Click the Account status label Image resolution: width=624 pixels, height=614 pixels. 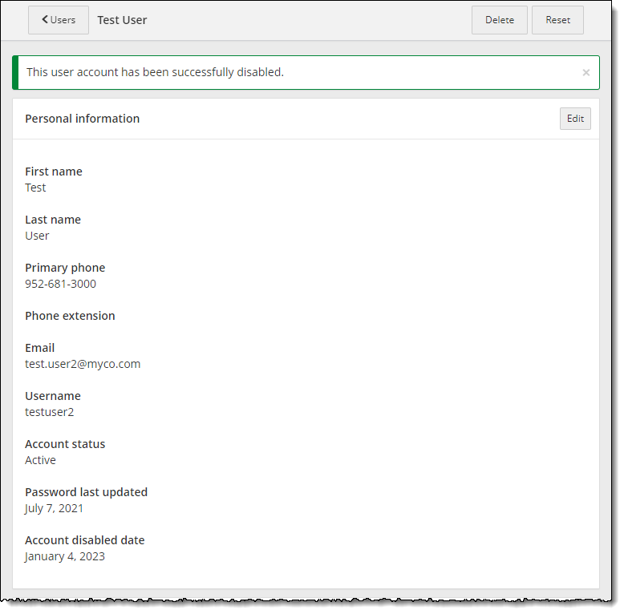[x=65, y=444]
